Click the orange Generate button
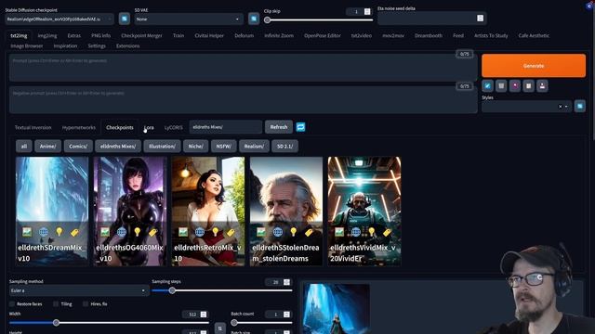 (534, 66)
